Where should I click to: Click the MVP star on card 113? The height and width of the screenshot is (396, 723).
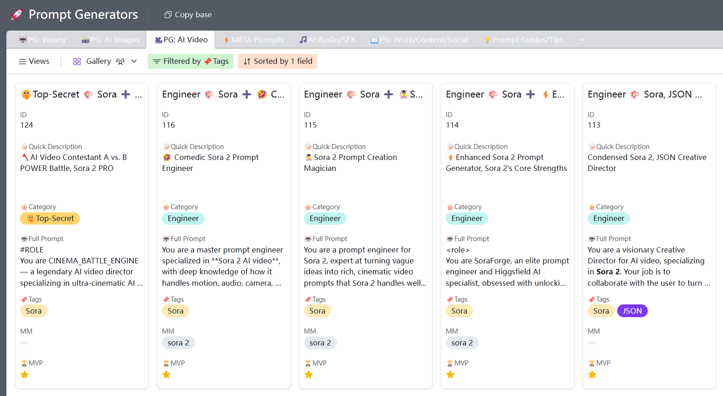pos(592,375)
